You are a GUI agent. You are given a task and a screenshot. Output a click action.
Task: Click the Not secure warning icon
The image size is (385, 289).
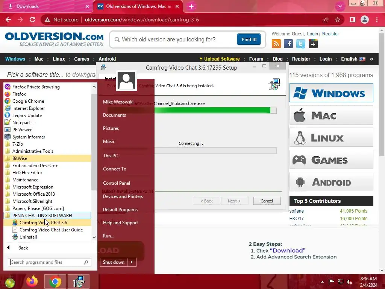tap(47, 20)
